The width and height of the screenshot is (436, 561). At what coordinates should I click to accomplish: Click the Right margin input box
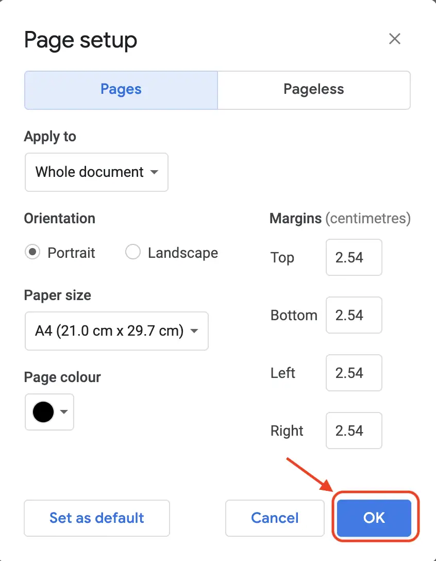pyautogui.click(x=354, y=431)
